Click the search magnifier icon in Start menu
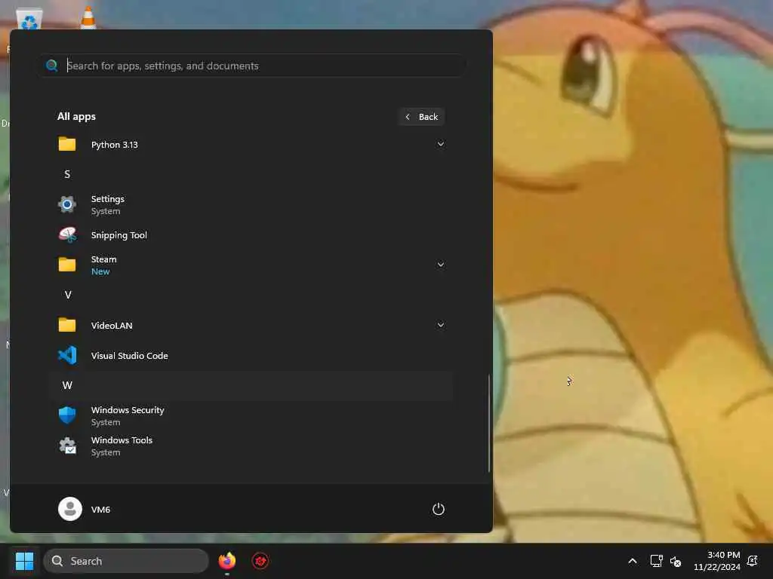This screenshot has height=579, width=773. (52, 65)
